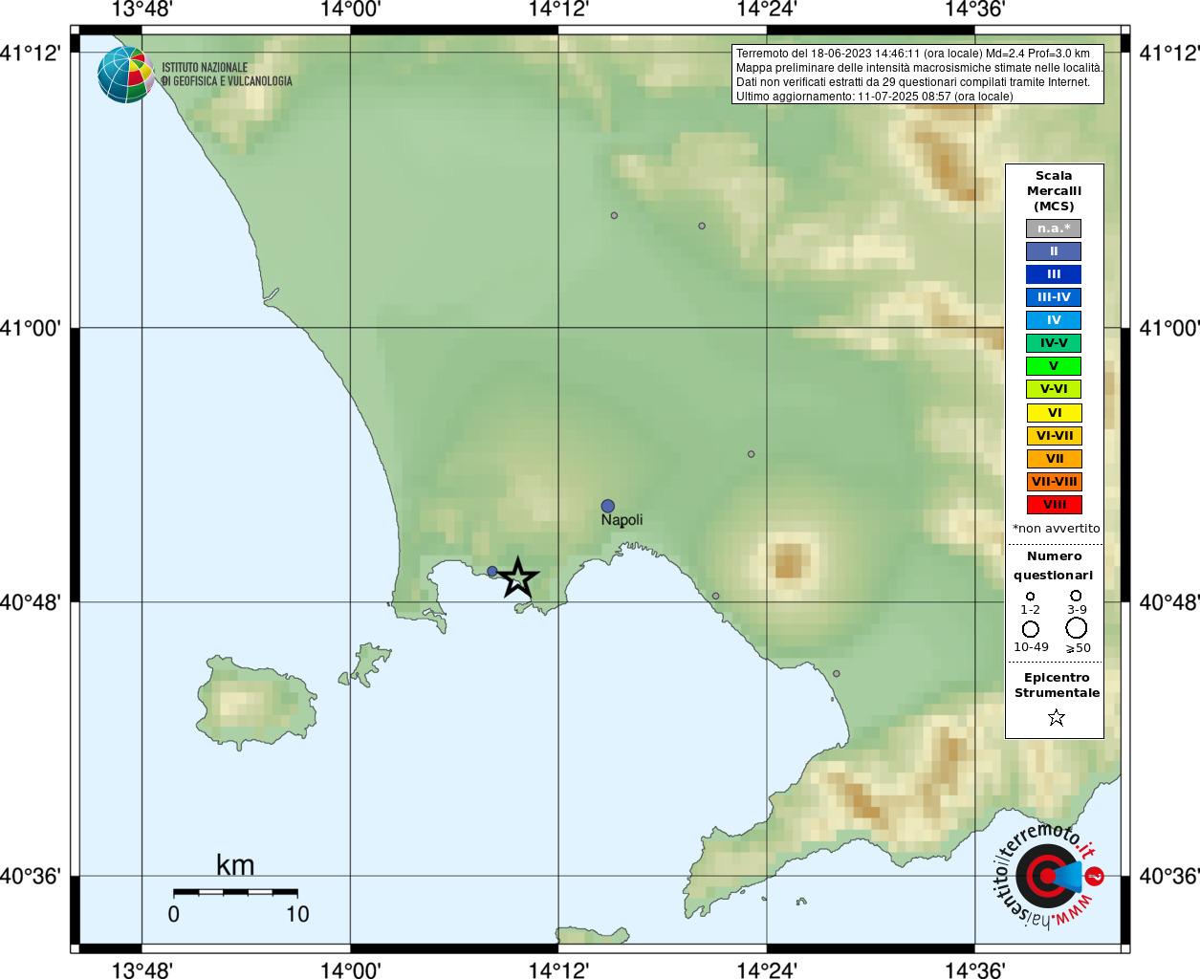The width and height of the screenshot is (1200, 979).
Task: Click the 'Terremoto del 18-06-2023' info line
Action: pyautogui.click(x=913, y=54)
